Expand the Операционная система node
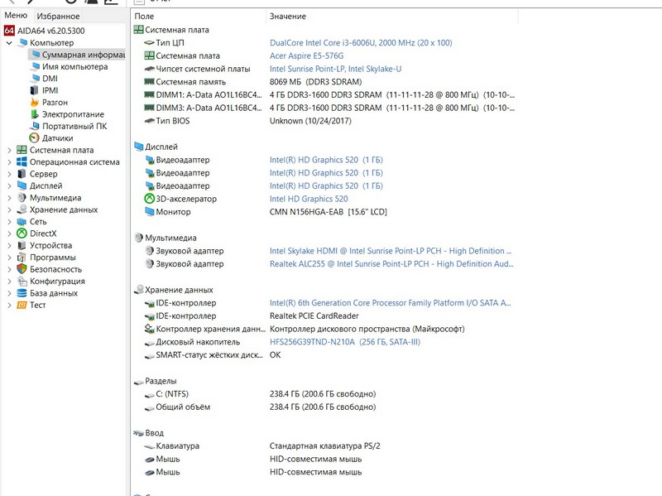The image size is (662, 496). point(9,162)
